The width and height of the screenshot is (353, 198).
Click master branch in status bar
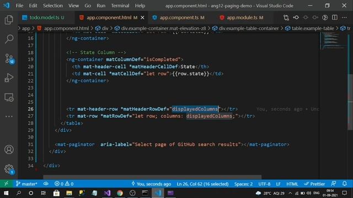pyautogui.click(x=26, y=184)
